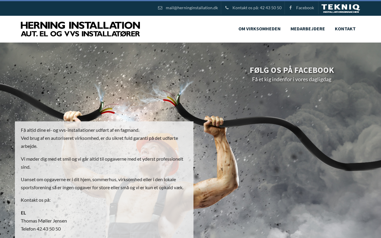Select the name 'Thomas Møller Jensen'

pyautogui.click(x=44, y=221)
